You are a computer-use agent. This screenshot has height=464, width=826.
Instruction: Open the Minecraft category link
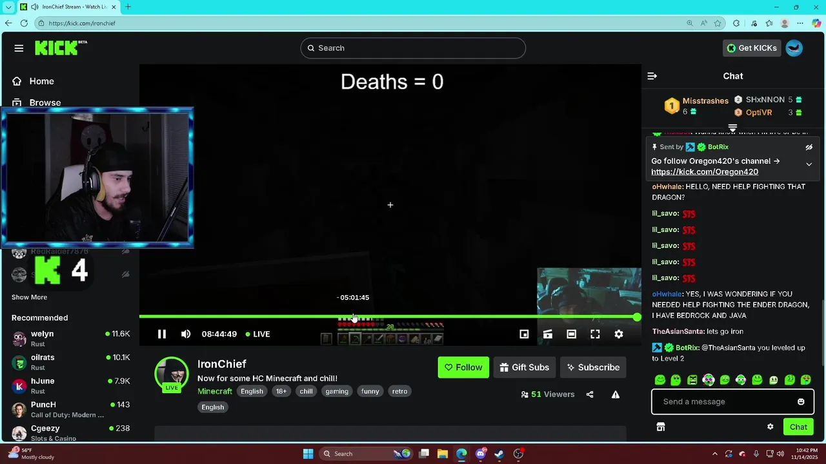pyautogui.click(x=215, y=391)
